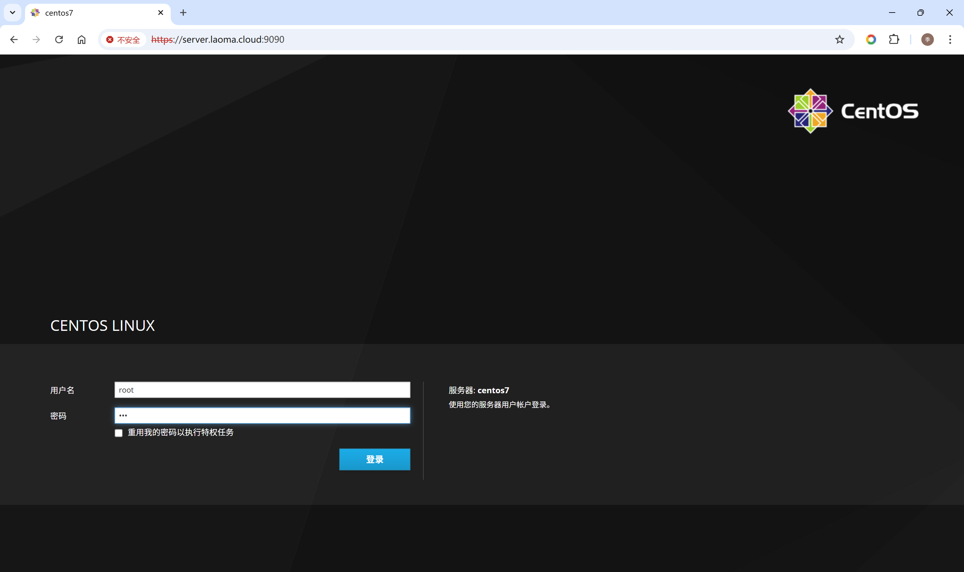The width and height of the screenshot is (964, 572).
Task: Open a new browser tab
Action: [x=183, y=13]
